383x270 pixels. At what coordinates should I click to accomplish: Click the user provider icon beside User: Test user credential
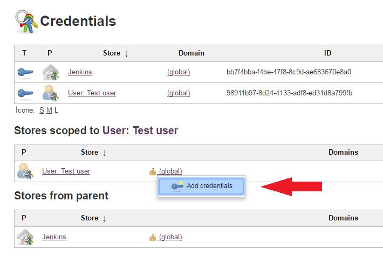tap(51, 93)
